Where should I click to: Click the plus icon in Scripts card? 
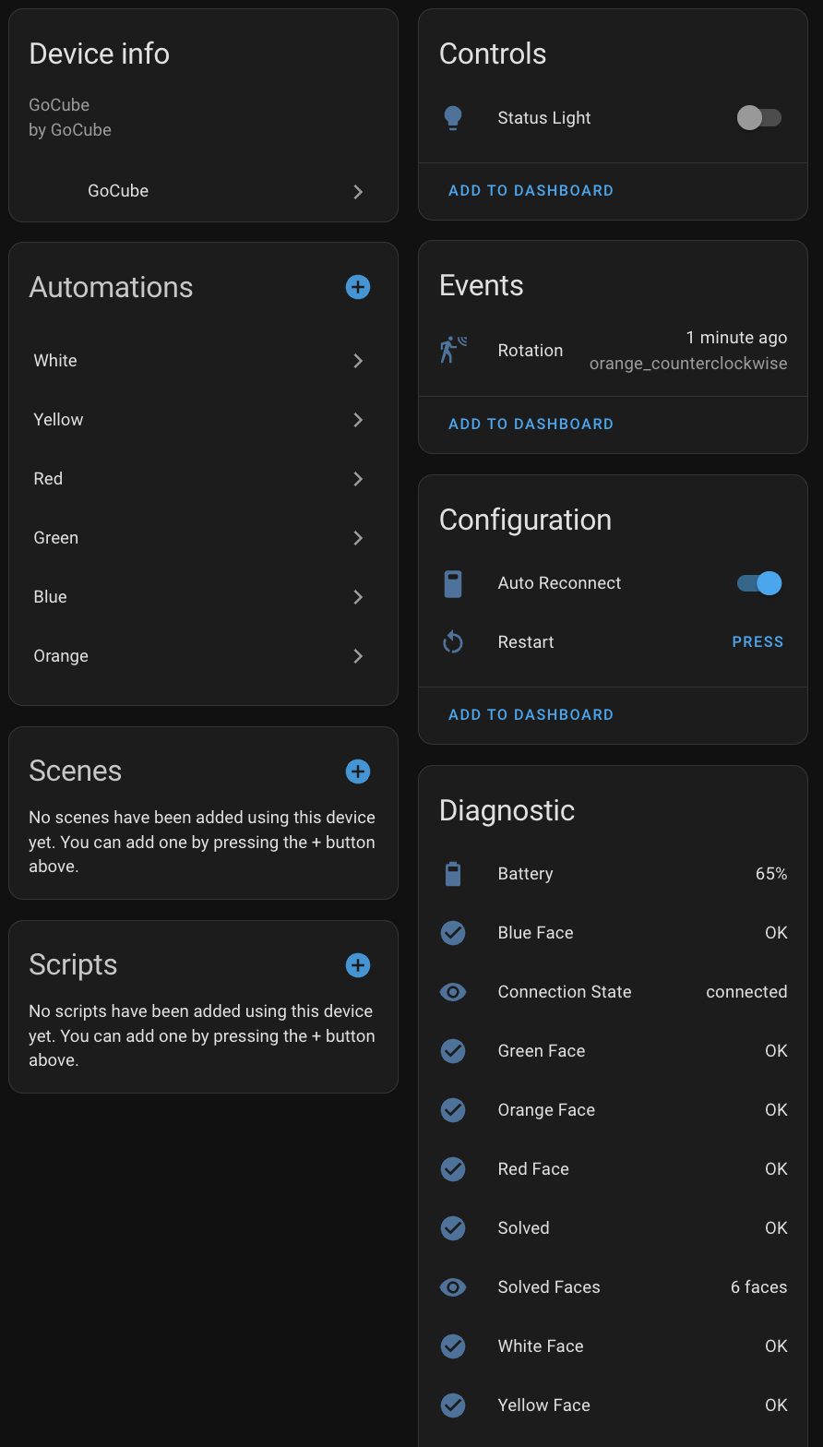pyautogui.click(x=358, y=965)
